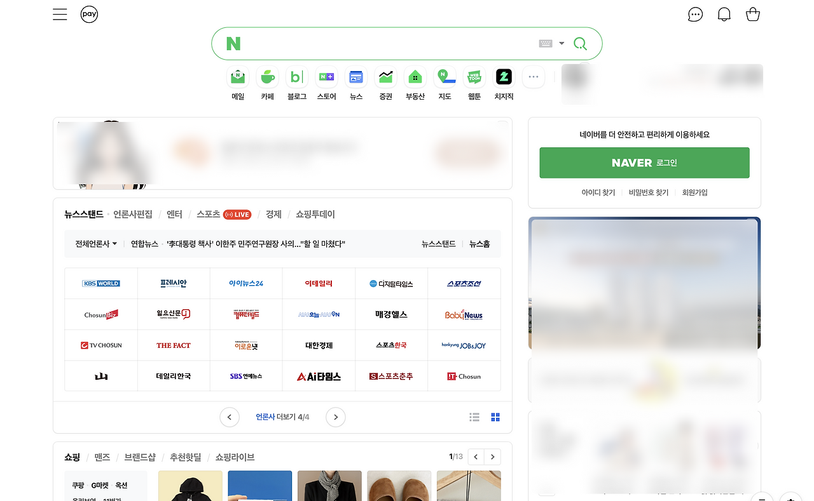Open the 이데일리 press logo
Viewport: 814px width, 501px height.
(319, 283)
